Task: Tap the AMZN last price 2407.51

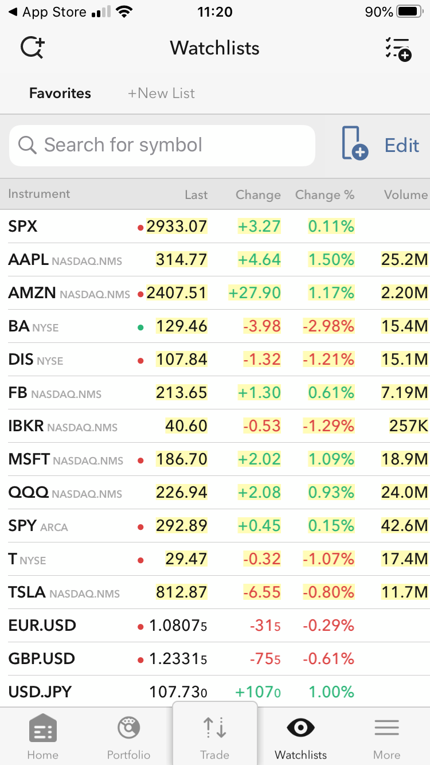Action: (177, 293)
